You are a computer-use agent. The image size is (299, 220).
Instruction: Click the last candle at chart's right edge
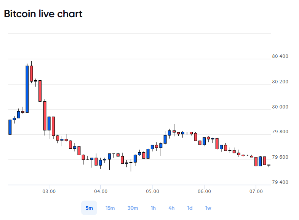(x=269, y=165)
